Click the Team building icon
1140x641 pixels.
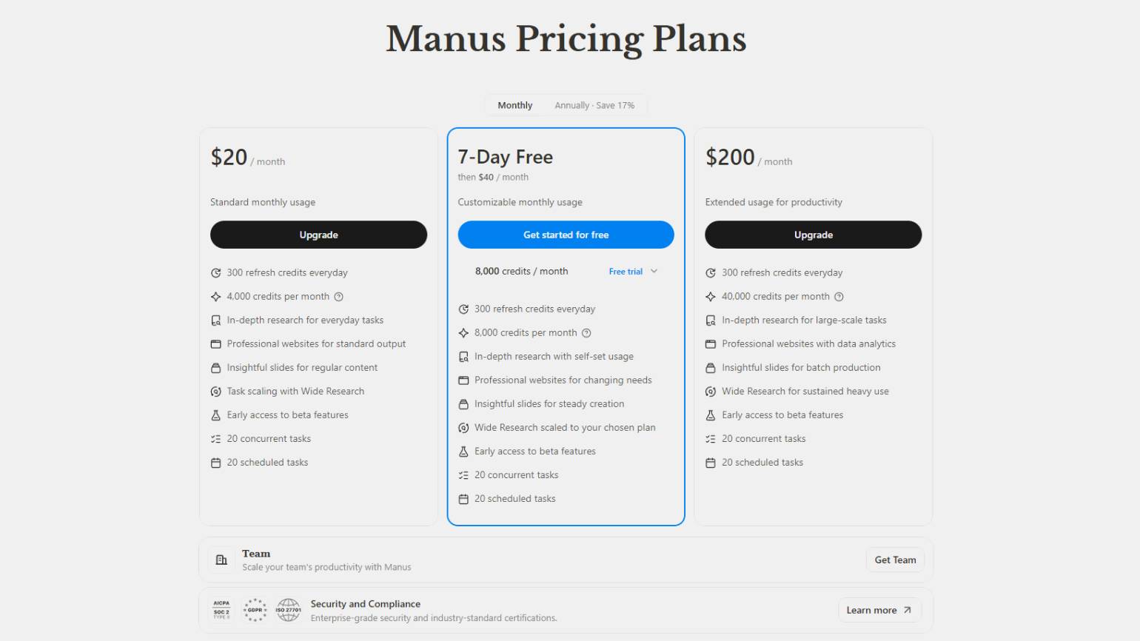click(221, 560)
